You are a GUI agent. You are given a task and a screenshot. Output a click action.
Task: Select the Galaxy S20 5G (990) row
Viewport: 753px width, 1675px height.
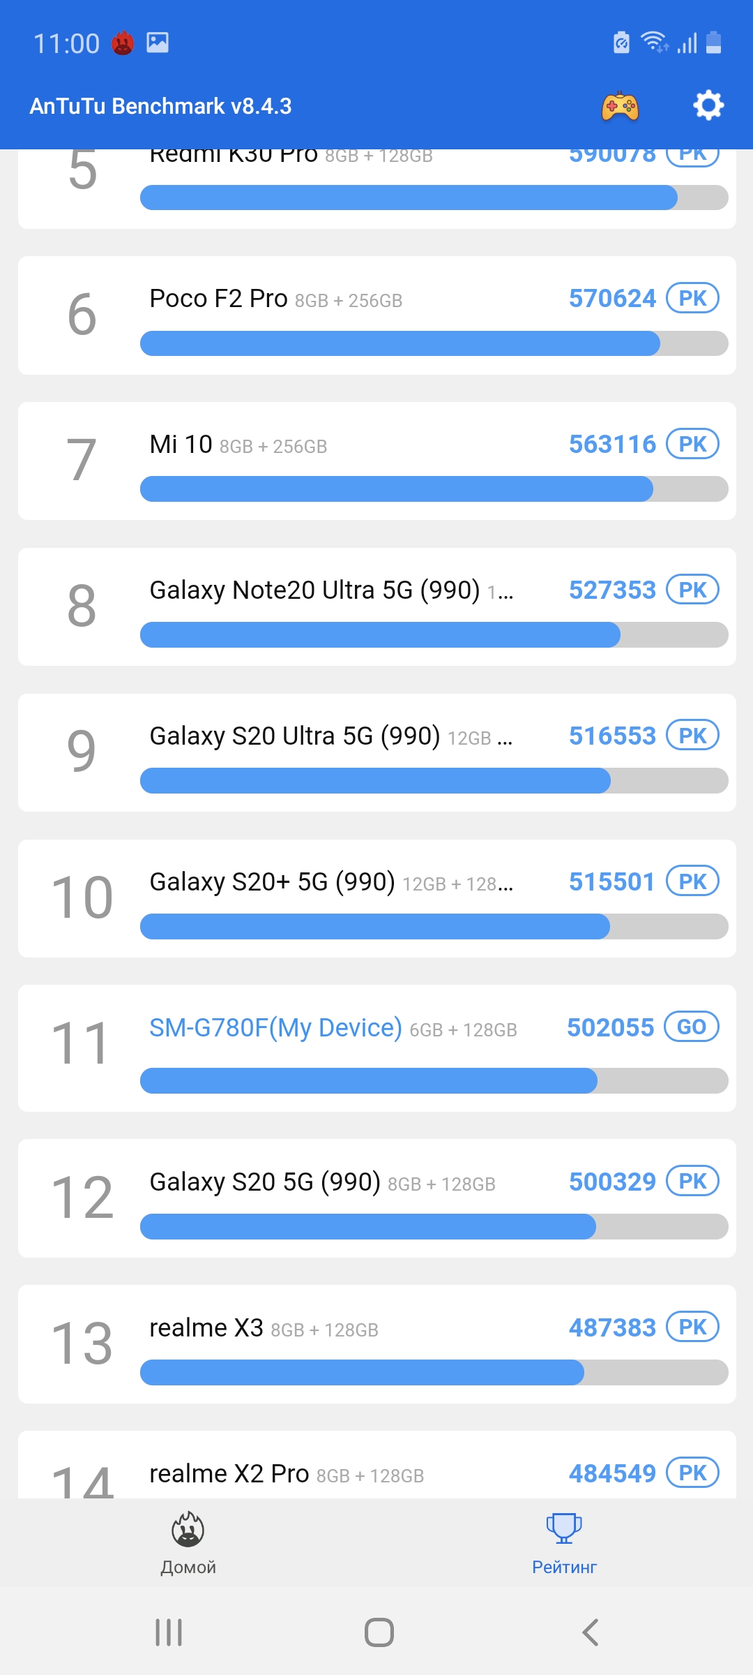coord(376,1198)
